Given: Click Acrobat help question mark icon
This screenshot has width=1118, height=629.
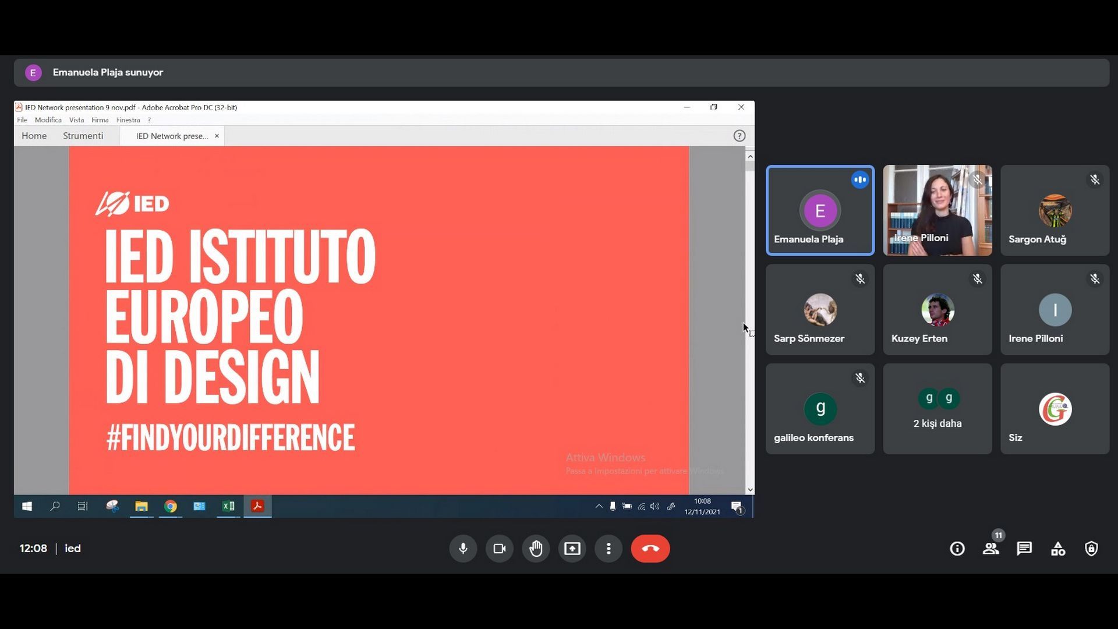Looking at the screenshot, I should coord(739,136).
